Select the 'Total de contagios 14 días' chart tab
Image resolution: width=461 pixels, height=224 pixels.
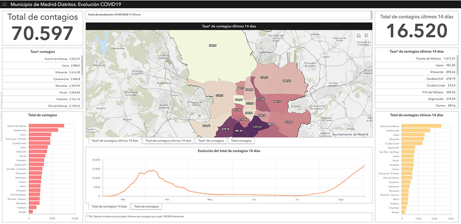pyautogui.click(x=109, y=206)
